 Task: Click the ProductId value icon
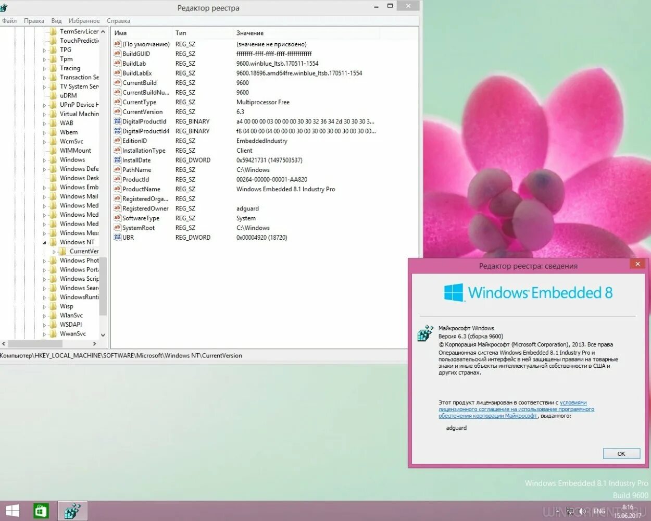pyautogui.click(x=118, y=179)
